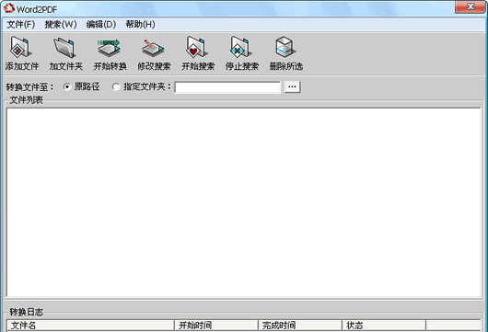Click the 状态 column header

[x=384, y=326]
